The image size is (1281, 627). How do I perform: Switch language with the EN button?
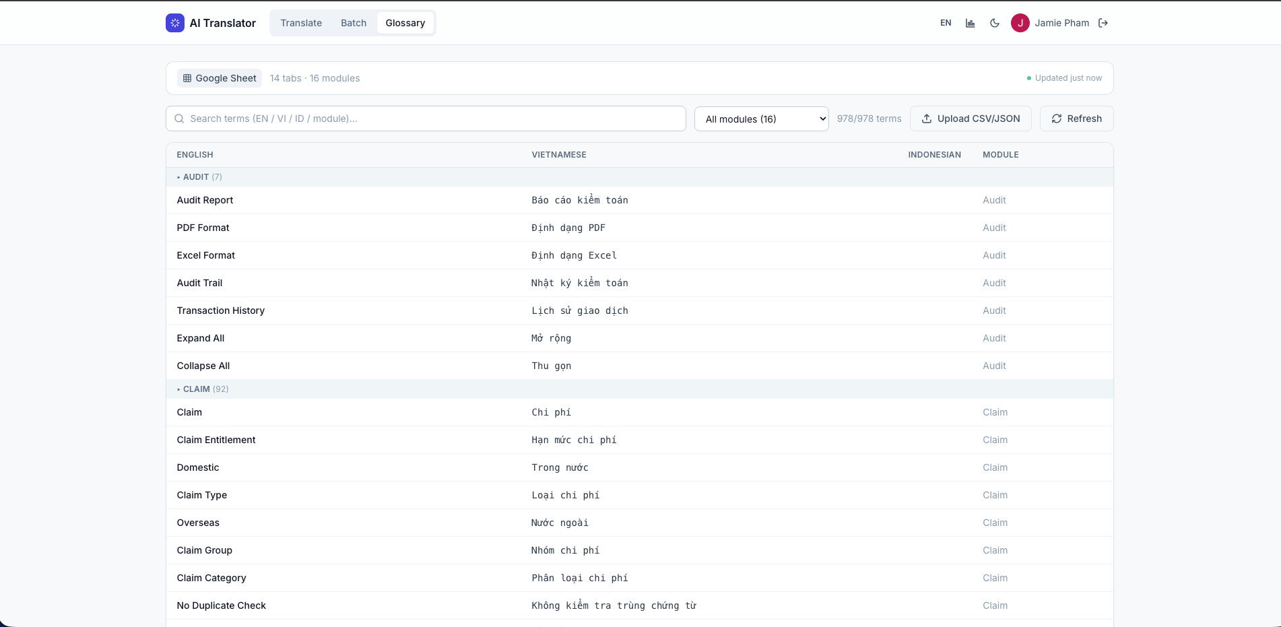coord(946,23)
